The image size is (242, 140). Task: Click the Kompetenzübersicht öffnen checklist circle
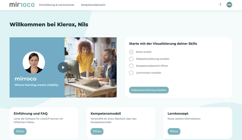131,66
